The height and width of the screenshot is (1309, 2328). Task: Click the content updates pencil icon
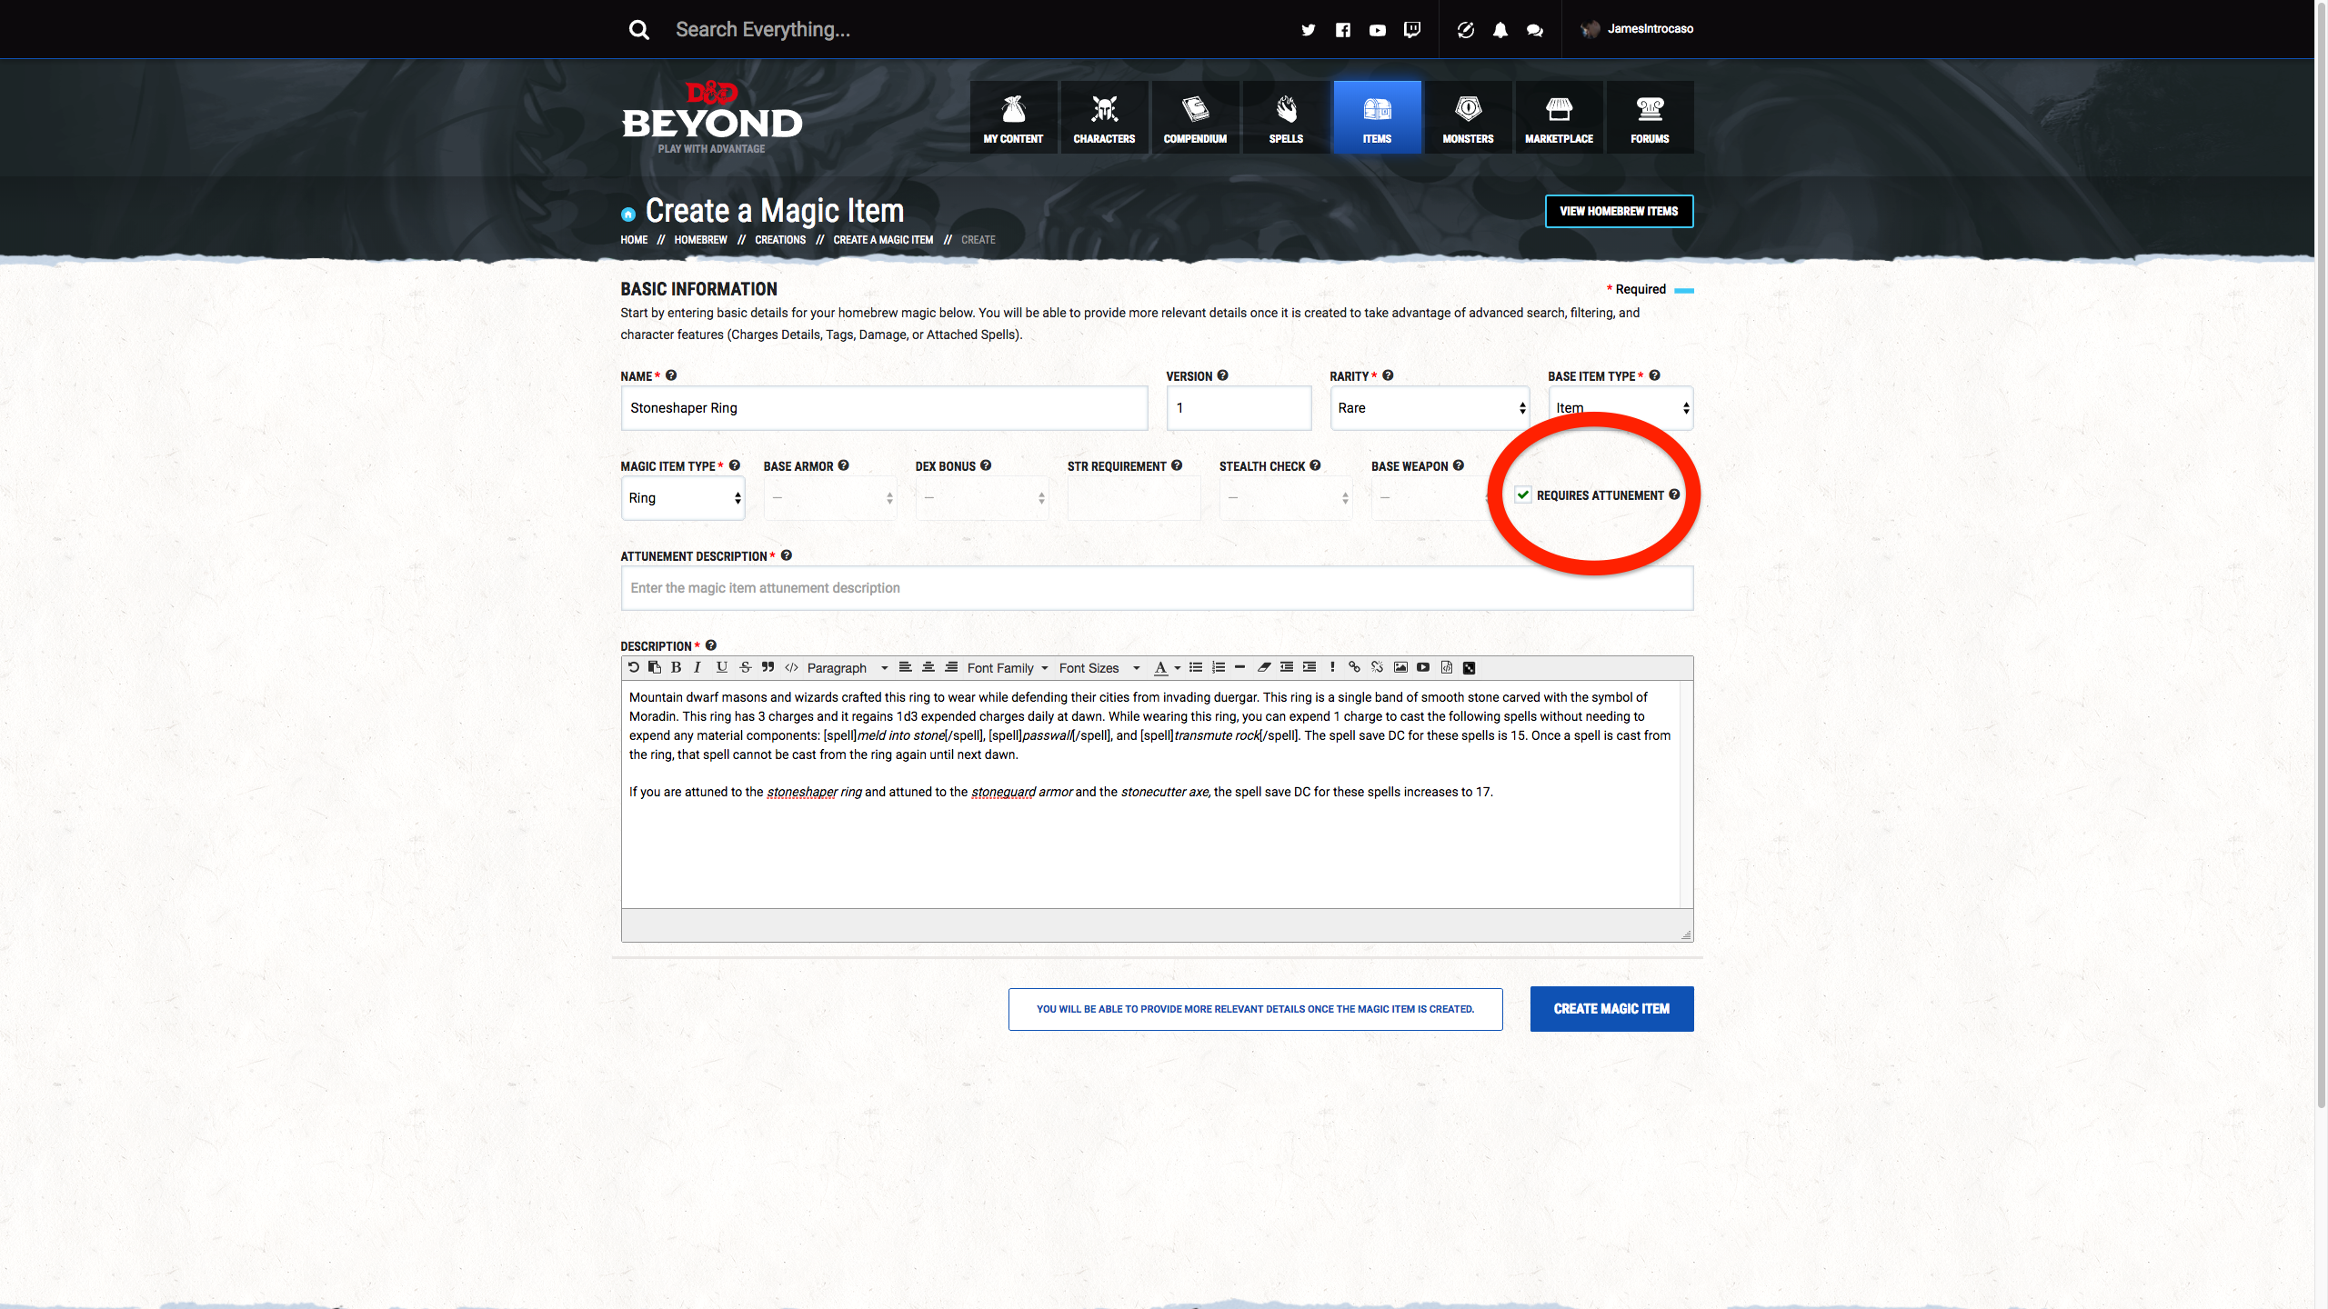1466,30
